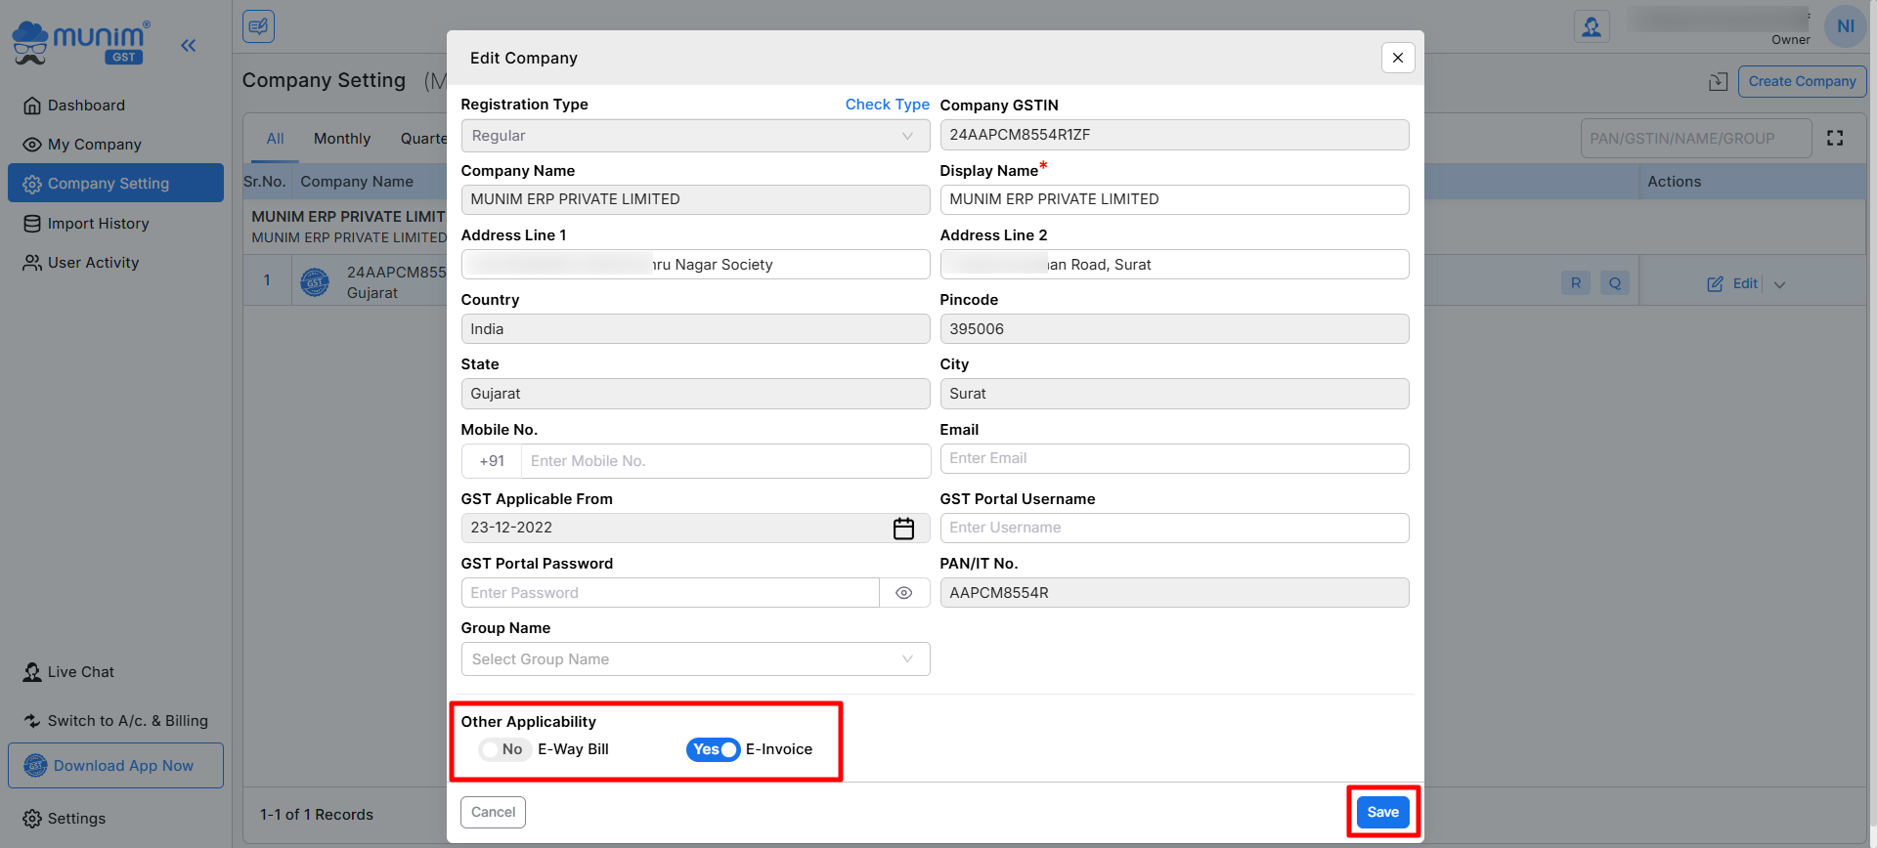Toggle the E-Invoice switch off
The height and width of the screenshot is (848, 1877).
713,749
